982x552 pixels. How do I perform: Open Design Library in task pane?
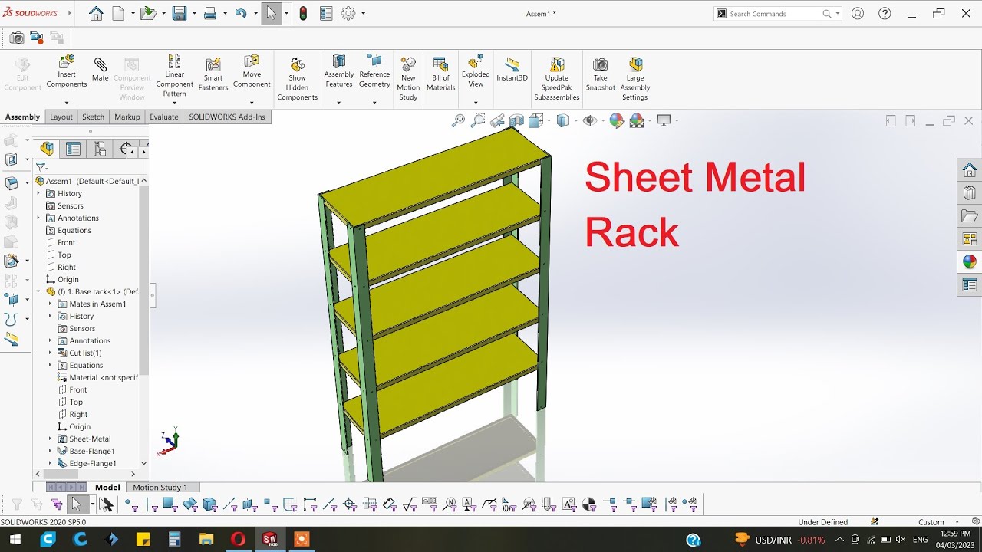click(970, 193)
